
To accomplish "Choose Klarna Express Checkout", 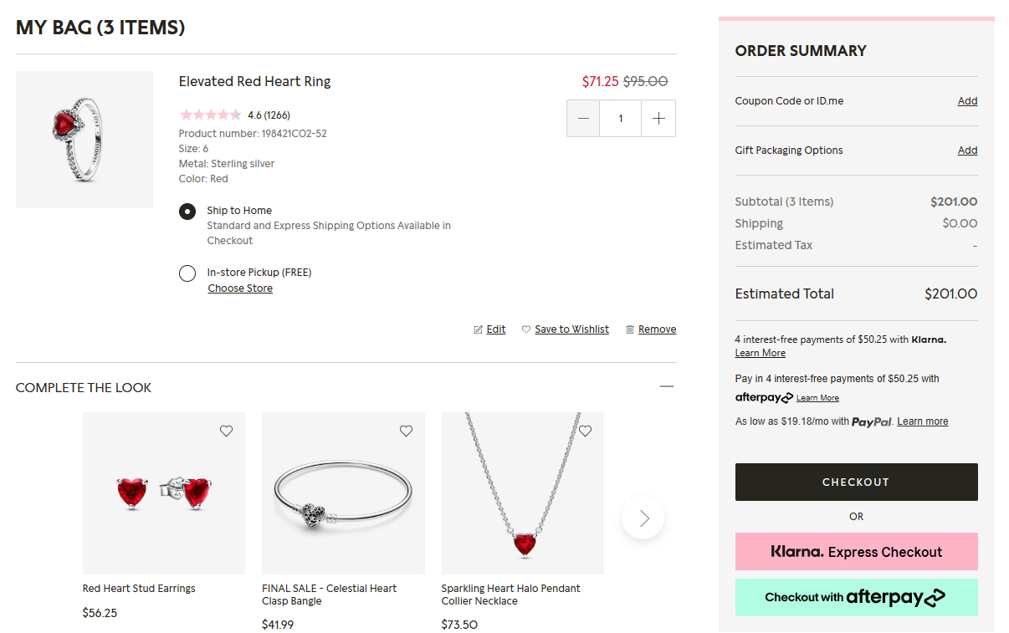I will point(856,552).
